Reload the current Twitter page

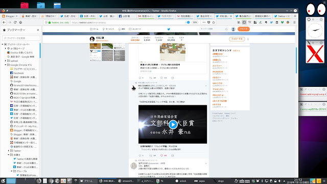15,22
